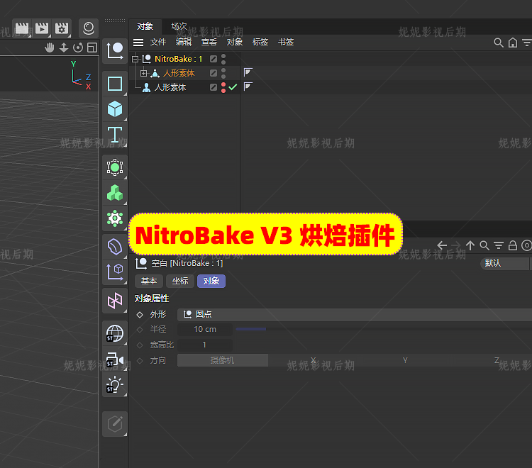The image size is (532, 468).
Task: Open the green Cloner MoGraph icon
Action: 115,193
